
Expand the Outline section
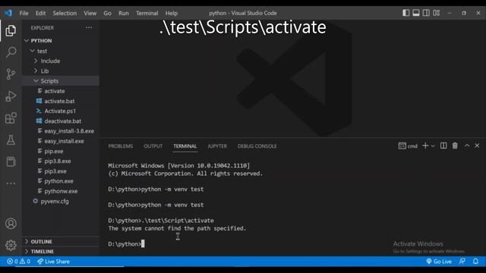coord(61,241)
